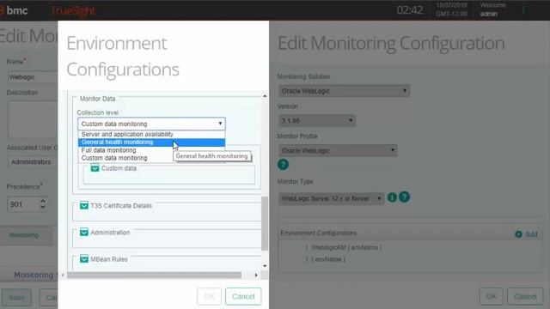This screenshot has height=309, width=550.
Task: Click the Description text area
Action: coord(33,119)
